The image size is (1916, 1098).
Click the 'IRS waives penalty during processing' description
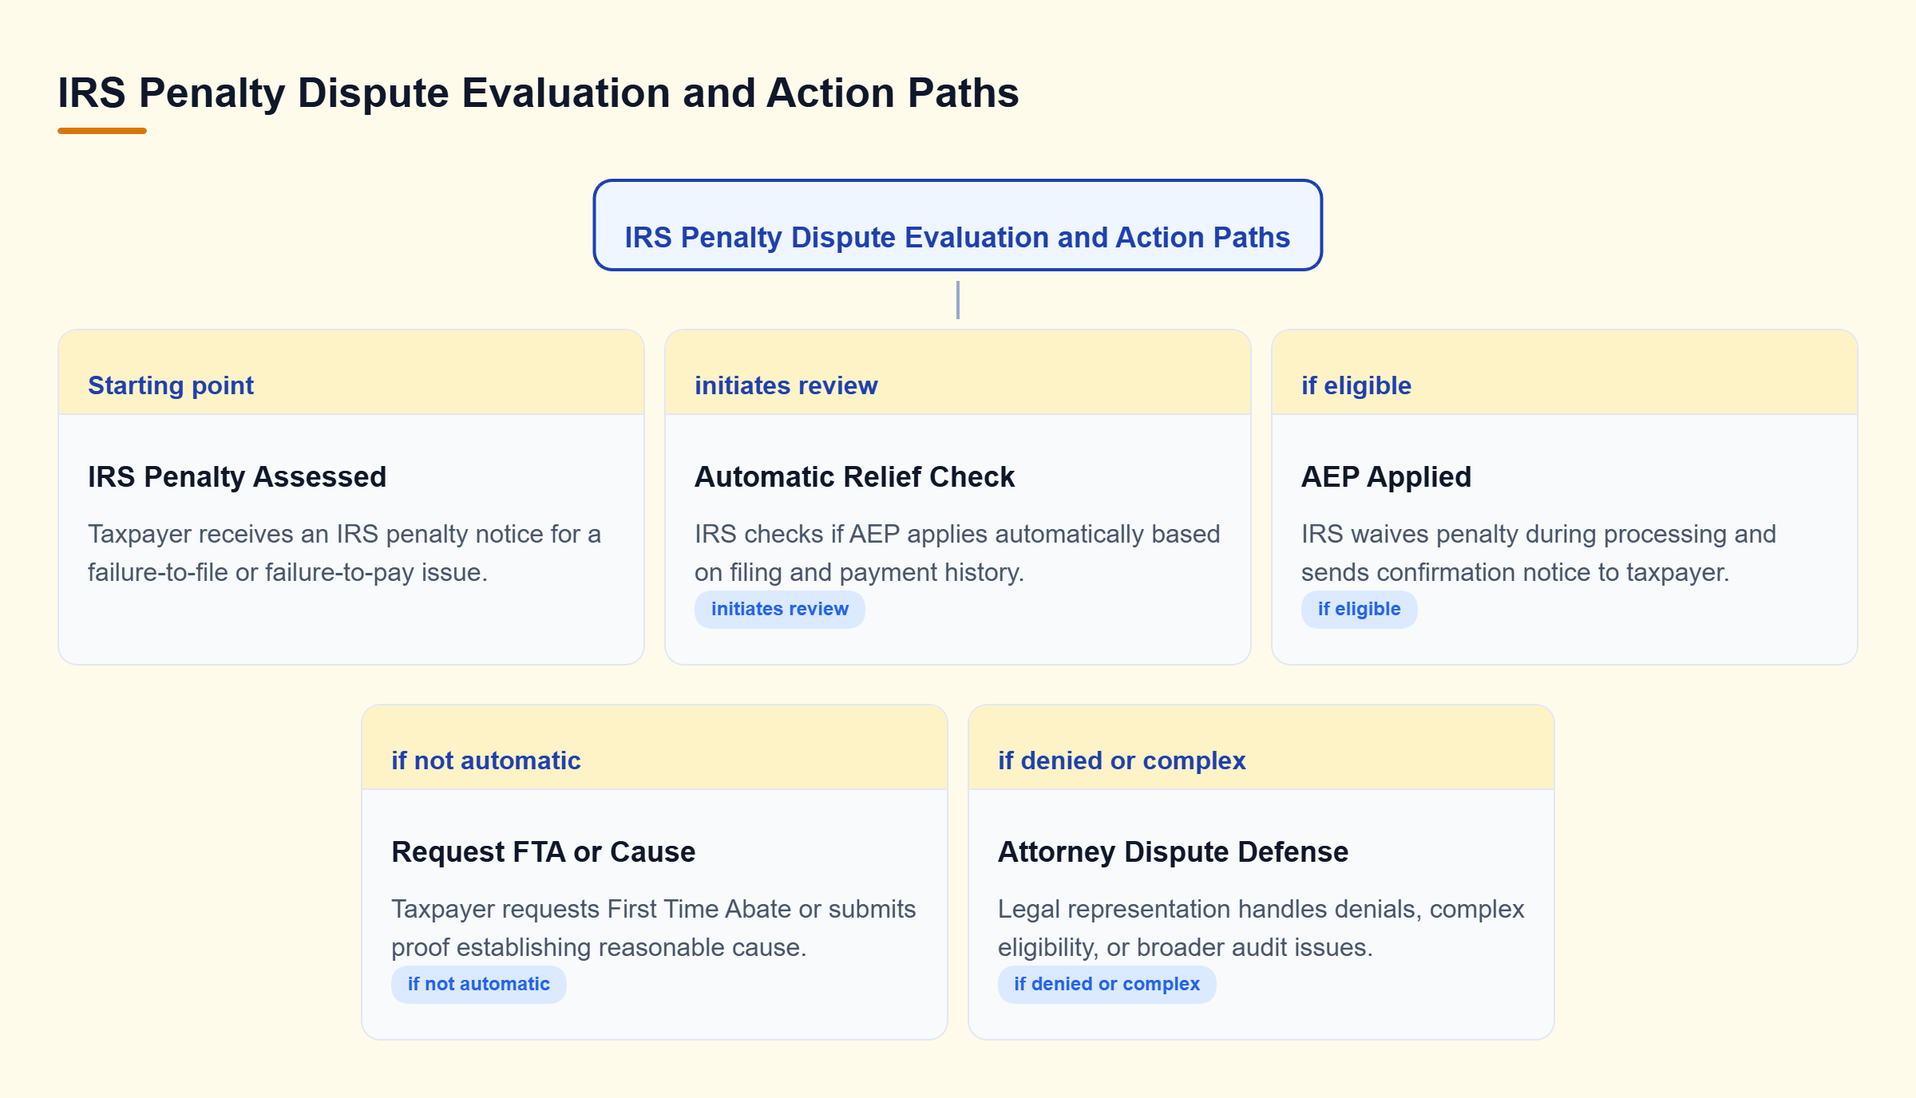1538,553
